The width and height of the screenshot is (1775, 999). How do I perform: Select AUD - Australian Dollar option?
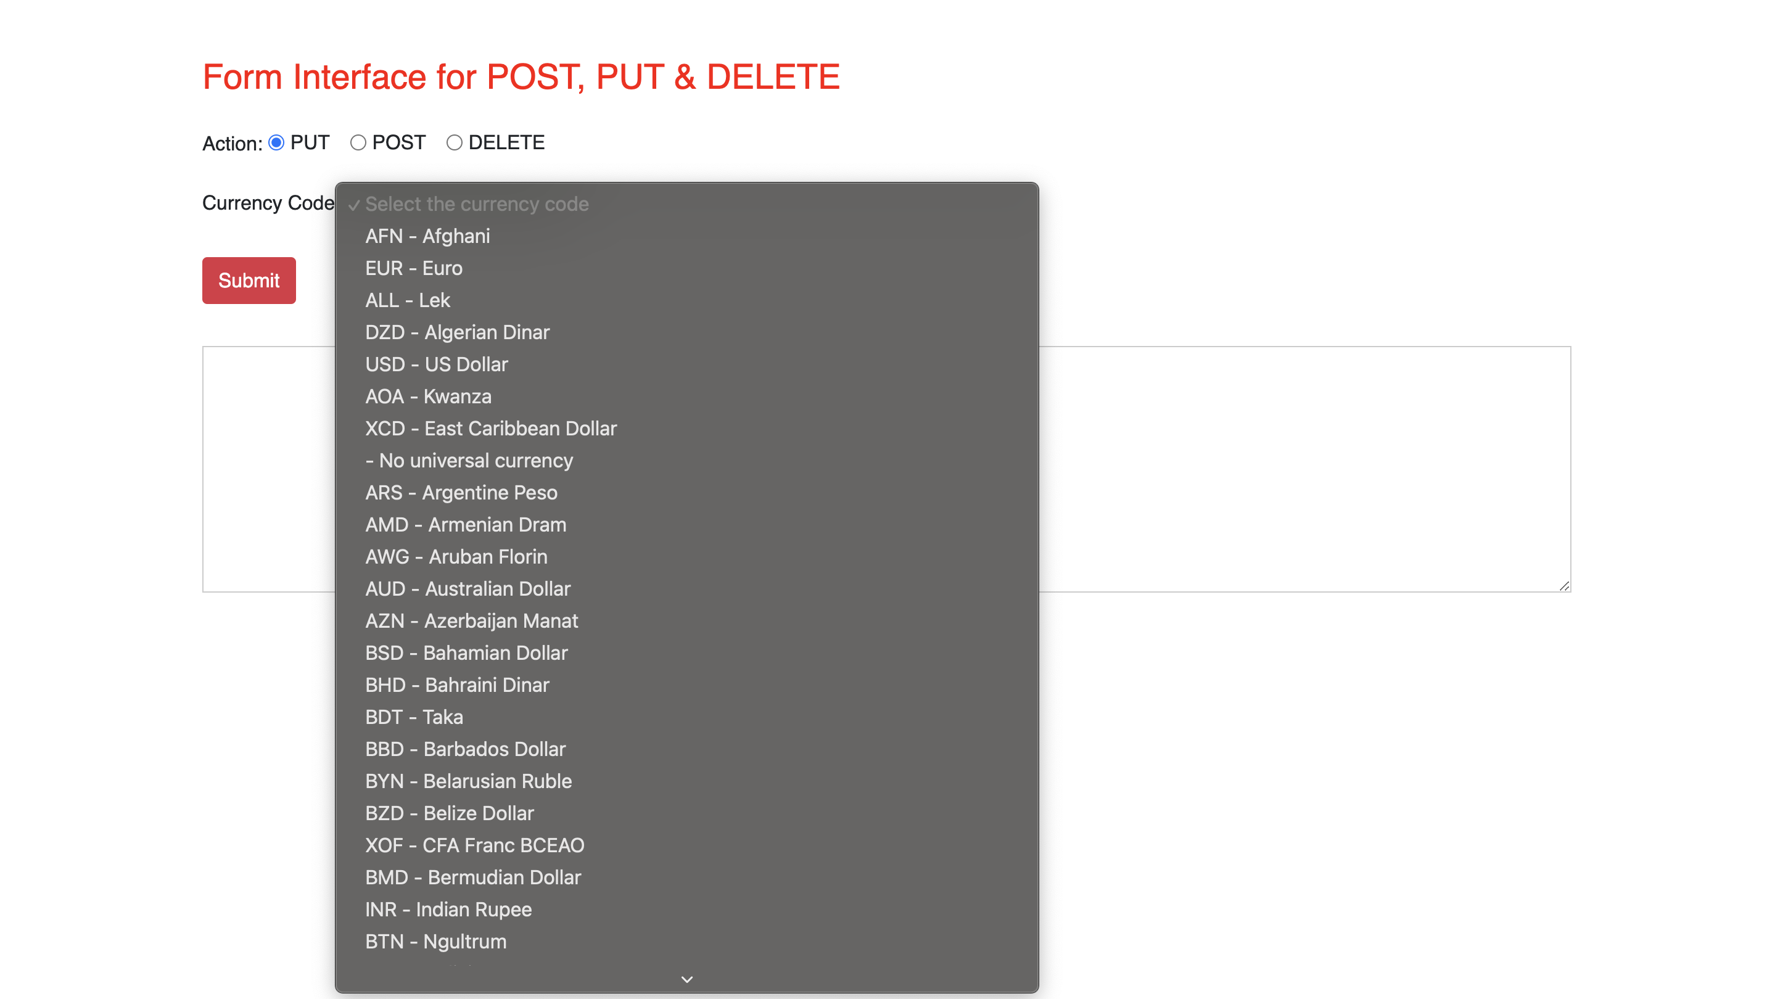pos(686,589)
